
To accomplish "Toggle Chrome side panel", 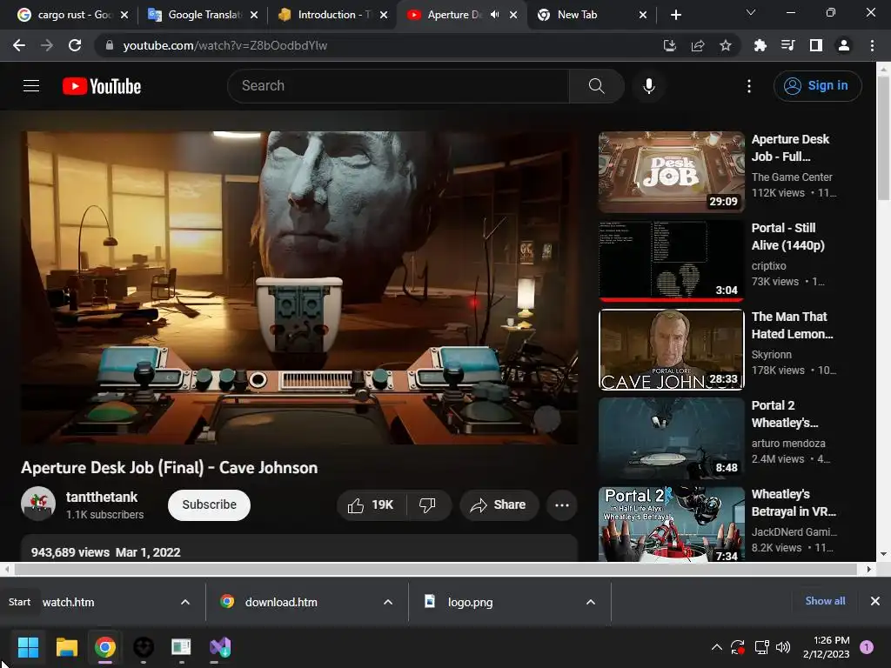I will click(x=815, y=45).
